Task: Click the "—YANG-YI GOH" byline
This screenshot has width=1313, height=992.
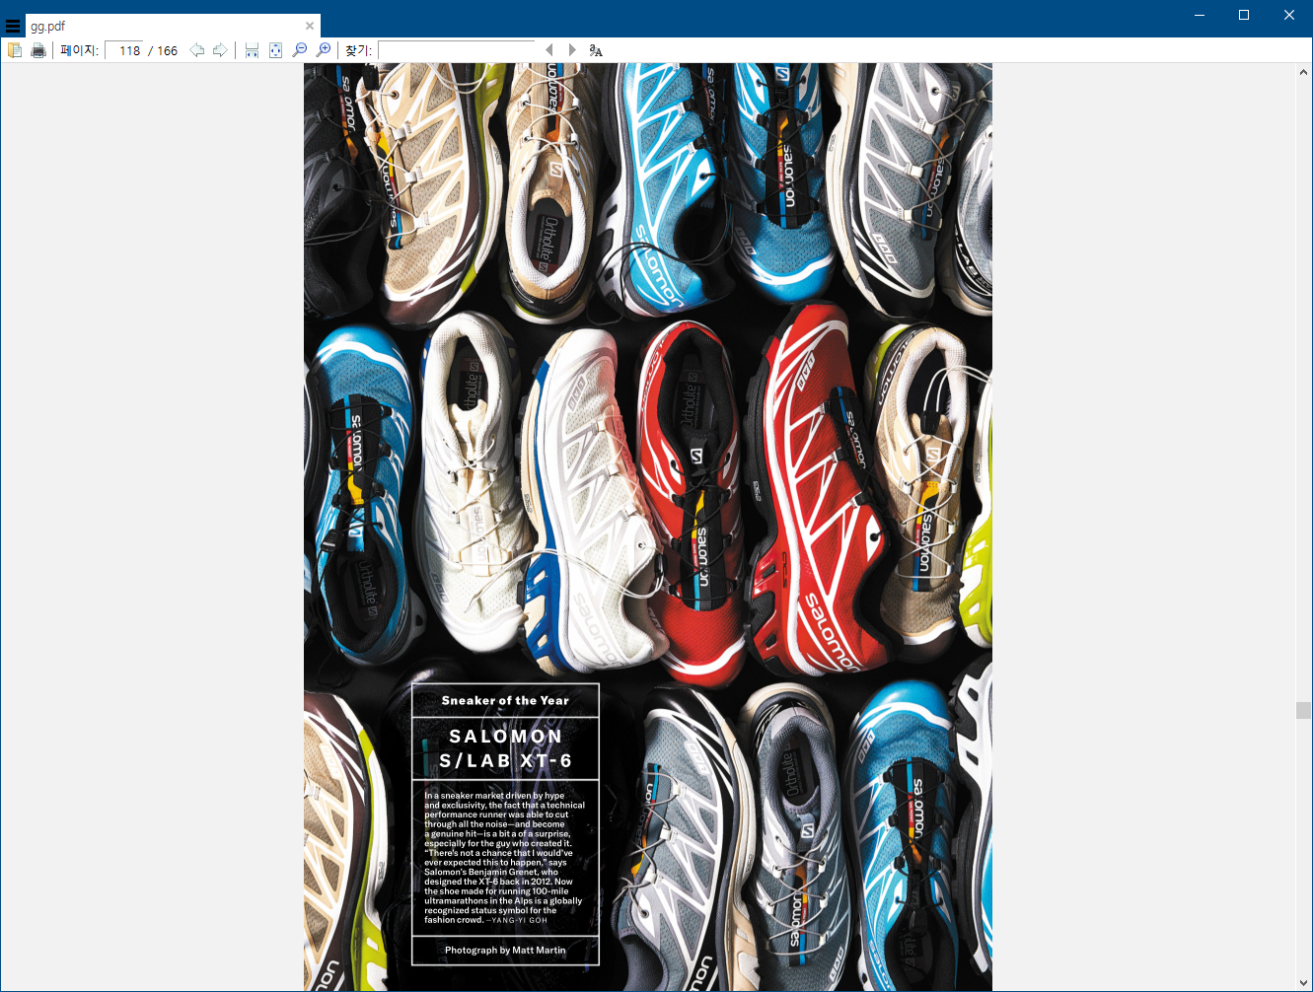Action: 517,921
